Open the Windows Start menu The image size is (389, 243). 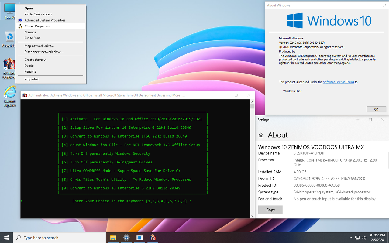tap(6, 238)
